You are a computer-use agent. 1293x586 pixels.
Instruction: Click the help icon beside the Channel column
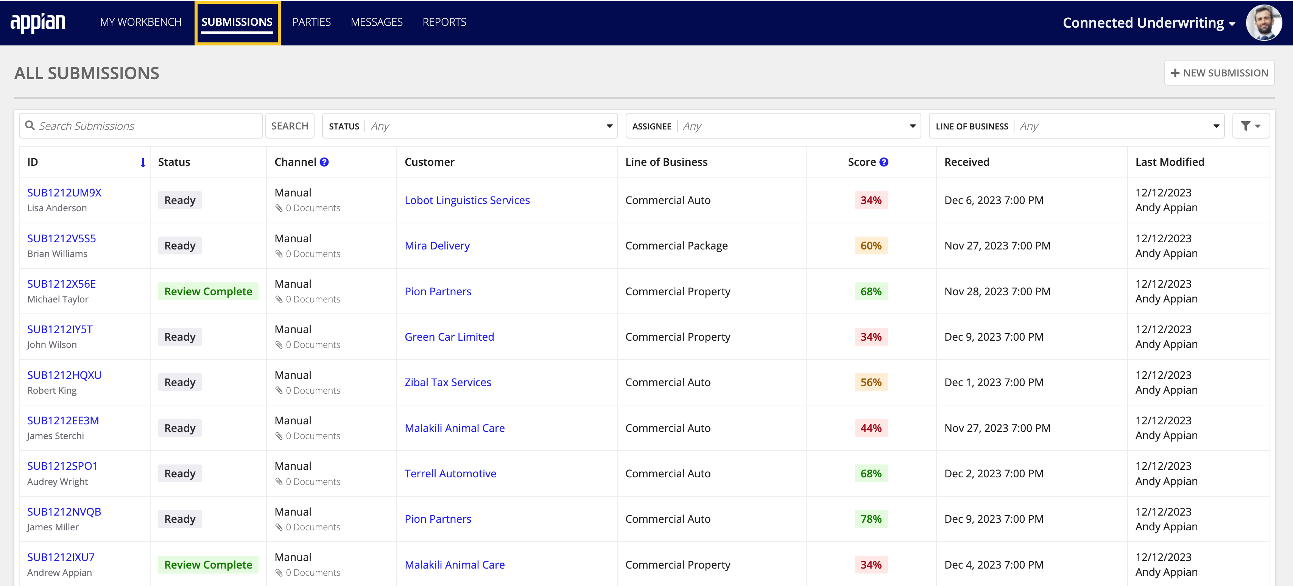click(x=324, y=162)
